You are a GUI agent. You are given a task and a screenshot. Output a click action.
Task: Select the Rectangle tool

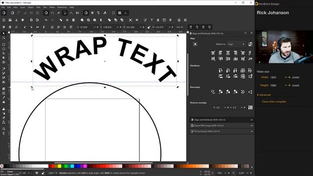coord(3,44)
